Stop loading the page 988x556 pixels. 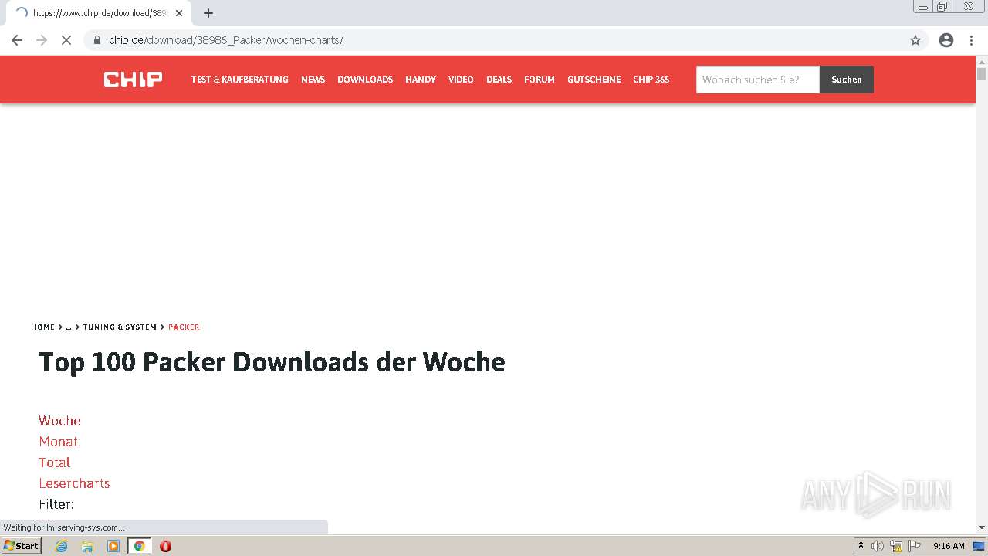pos(66,40)
